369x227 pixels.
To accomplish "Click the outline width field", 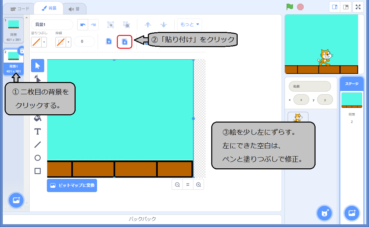I will click(x=84, y=42).
